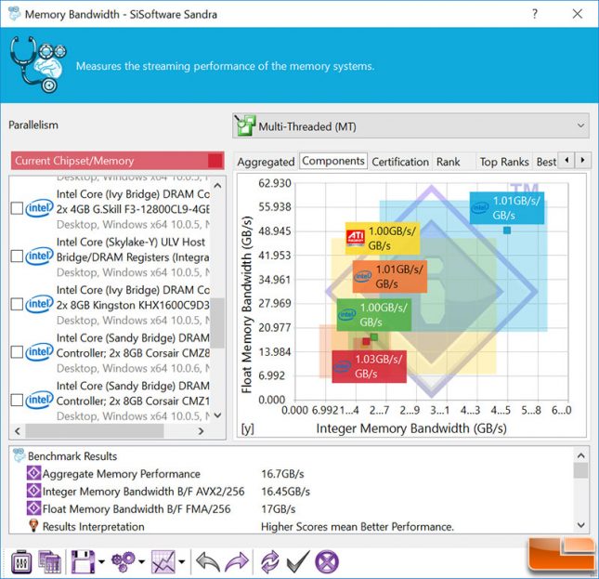Check the Skylake-Y ULV Host entry
Image resolution: width=599 pixels, height=579 pixels.
(x=17, y=257)
